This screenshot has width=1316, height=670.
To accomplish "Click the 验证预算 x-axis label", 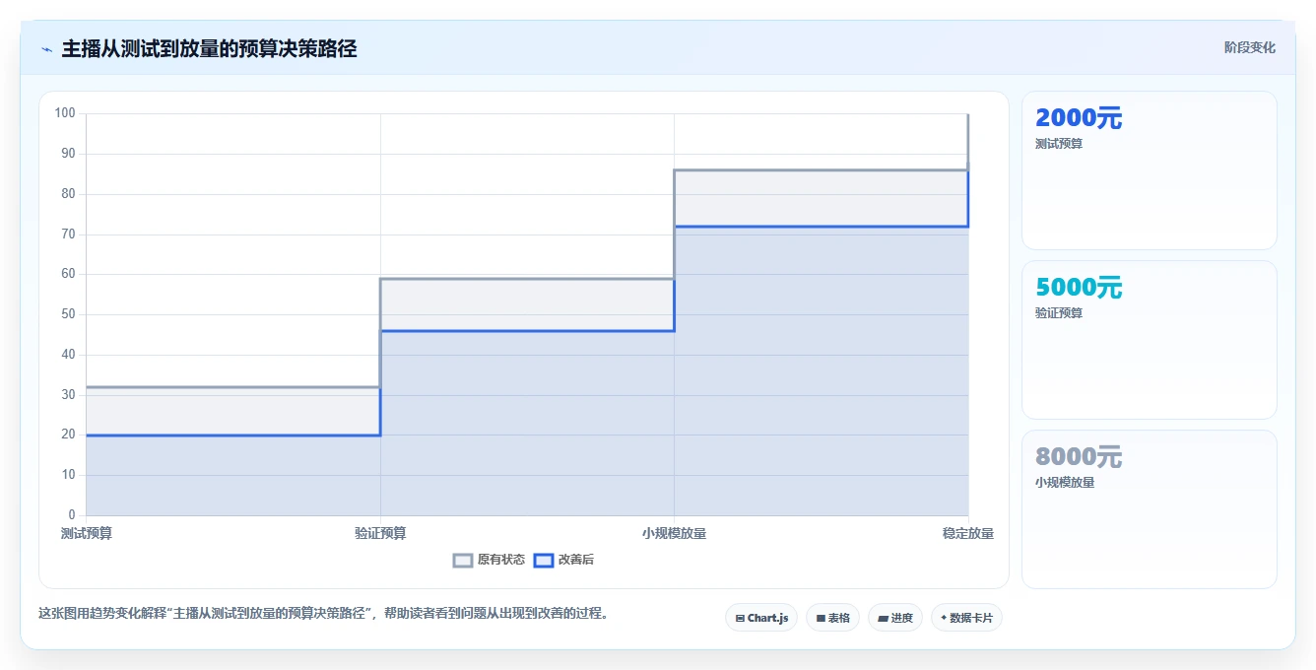I will pos(380,534).
